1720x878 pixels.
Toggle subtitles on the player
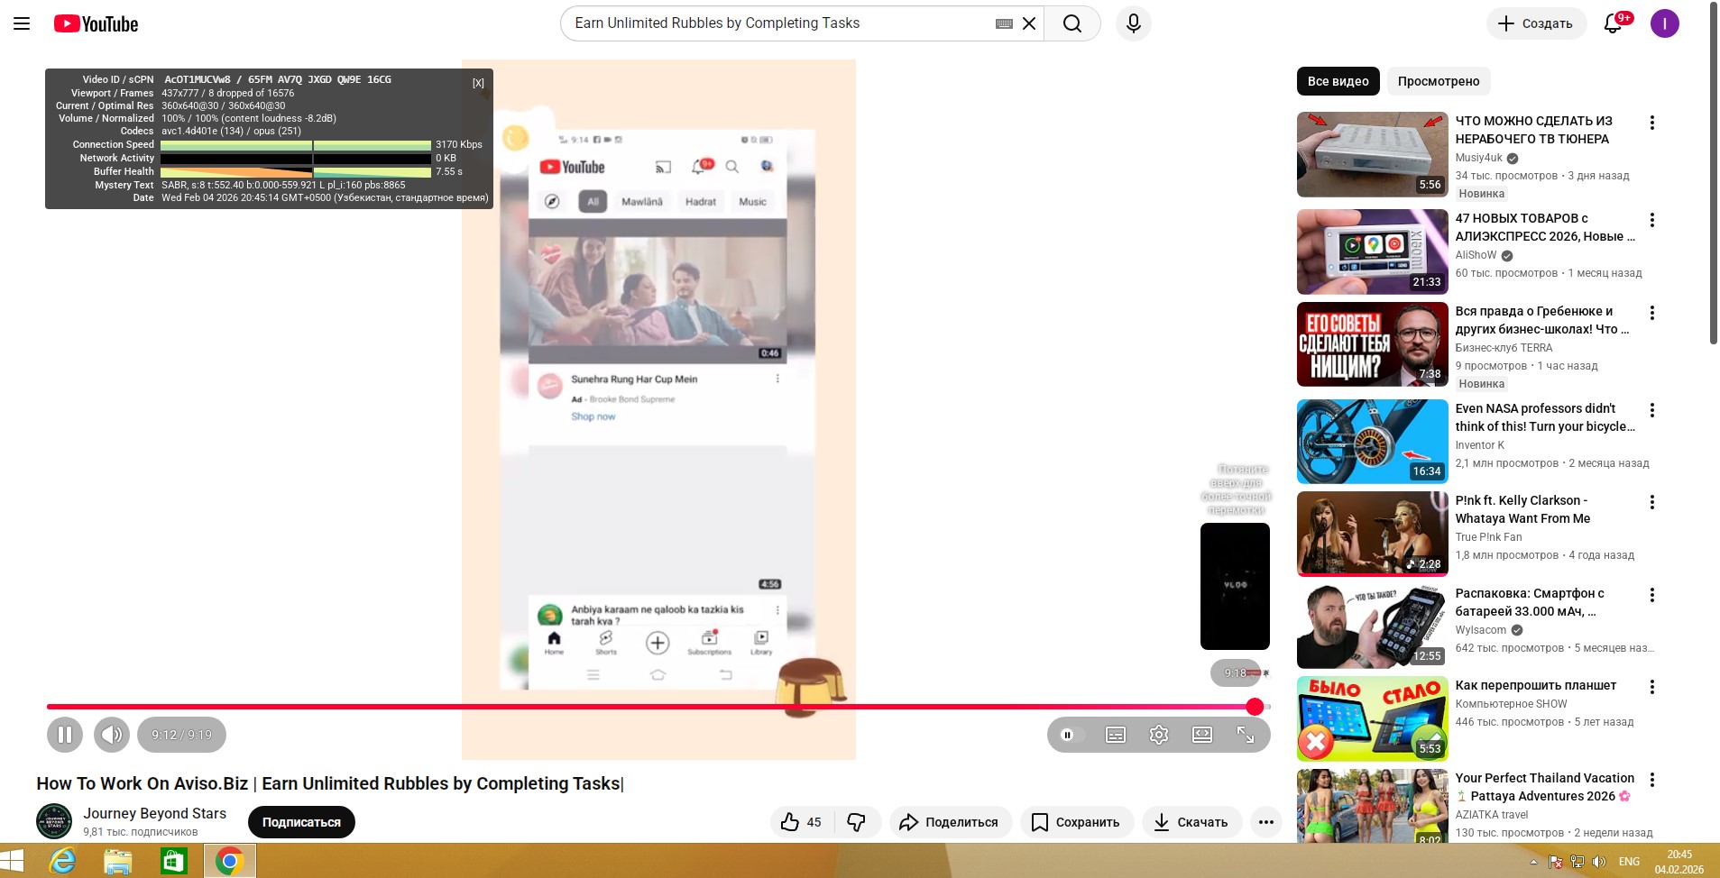point(1116,735)
